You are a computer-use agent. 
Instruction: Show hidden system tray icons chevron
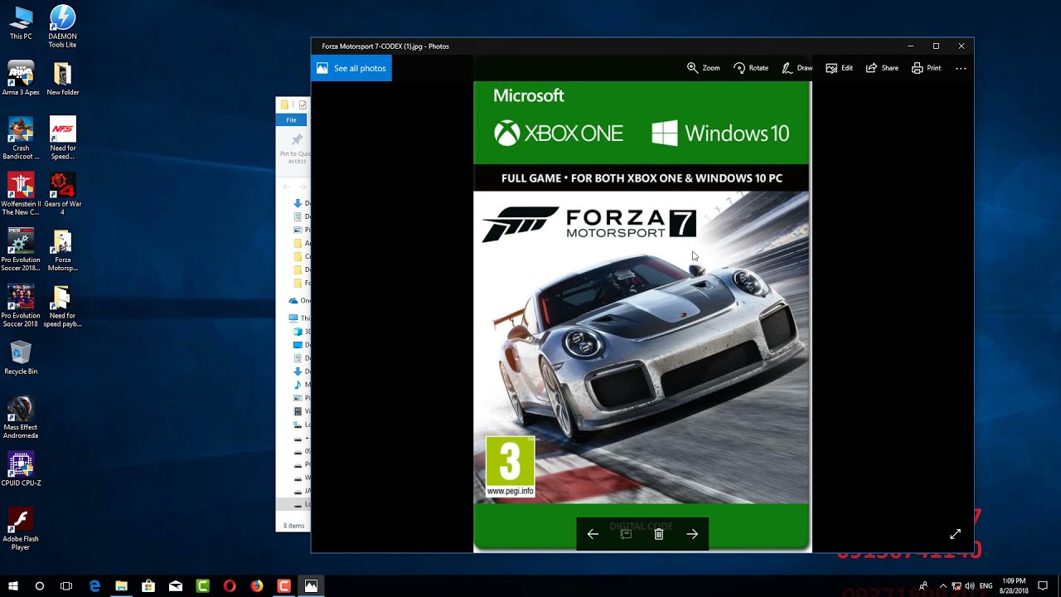[942, 586]
